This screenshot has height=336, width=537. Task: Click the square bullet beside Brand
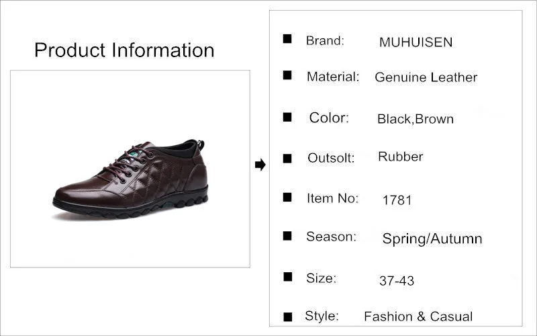[x=287, y=39]
